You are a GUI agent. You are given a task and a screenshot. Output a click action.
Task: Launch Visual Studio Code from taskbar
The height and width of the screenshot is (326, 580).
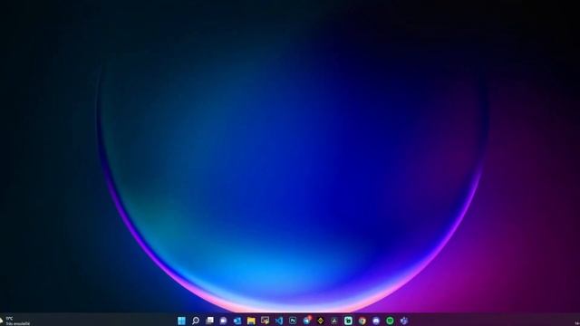pos(279,321)
